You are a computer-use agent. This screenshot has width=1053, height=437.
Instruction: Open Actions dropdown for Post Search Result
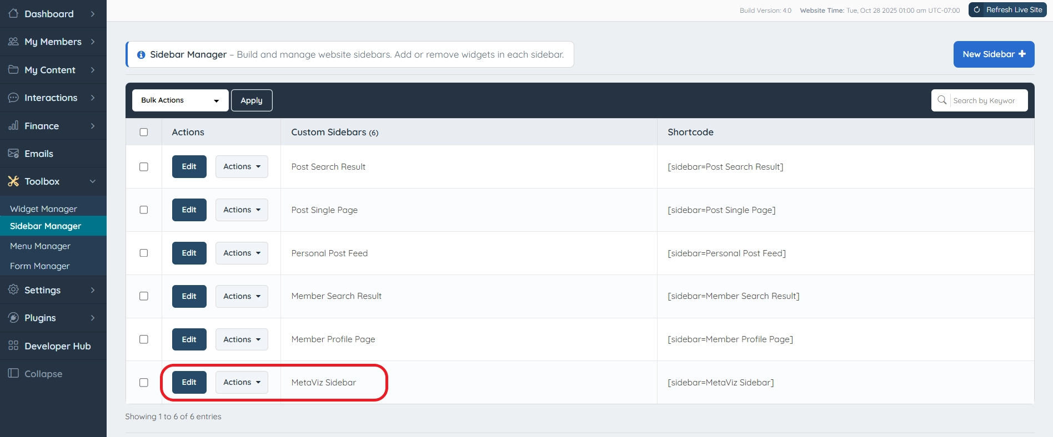coord(242,166)
